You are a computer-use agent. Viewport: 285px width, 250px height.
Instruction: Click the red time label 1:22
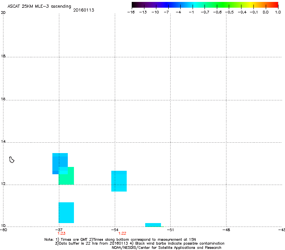122,233
